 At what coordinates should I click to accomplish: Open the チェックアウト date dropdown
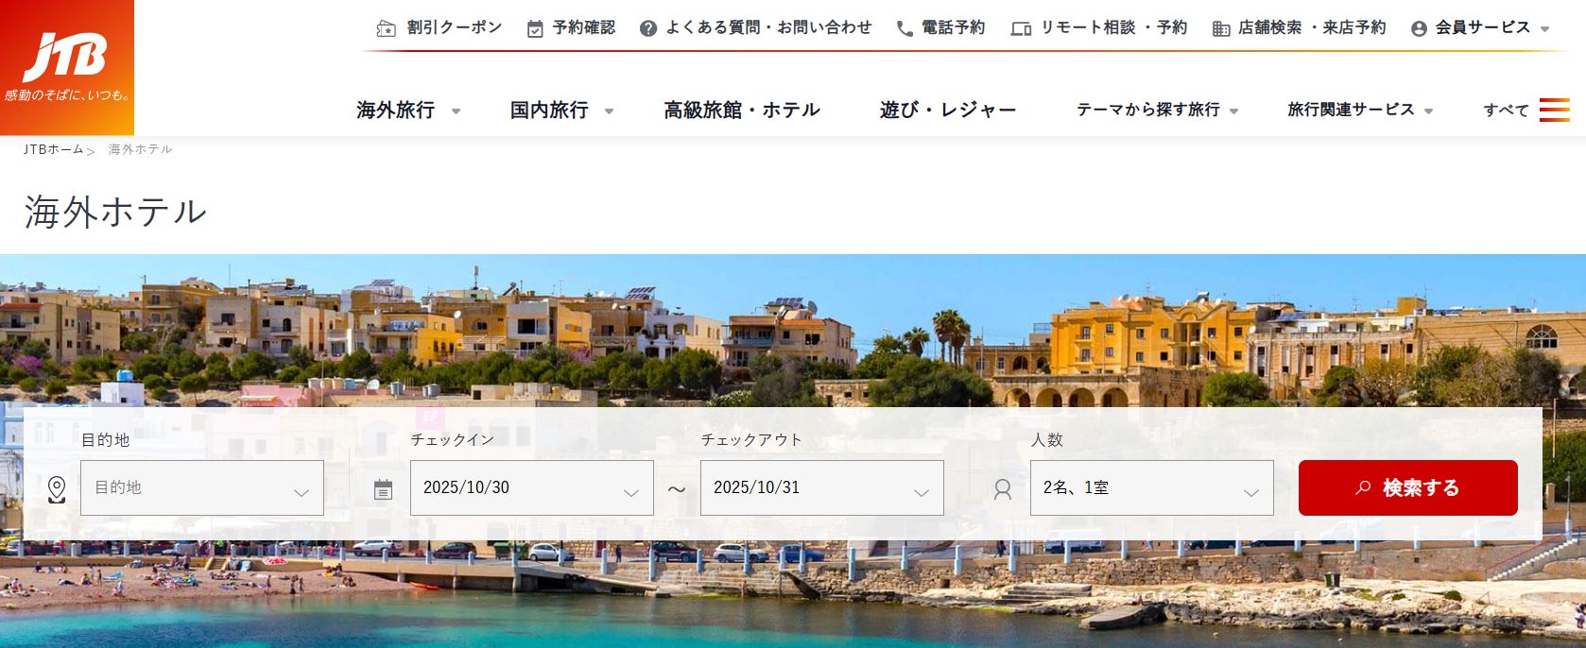[822, 487]
